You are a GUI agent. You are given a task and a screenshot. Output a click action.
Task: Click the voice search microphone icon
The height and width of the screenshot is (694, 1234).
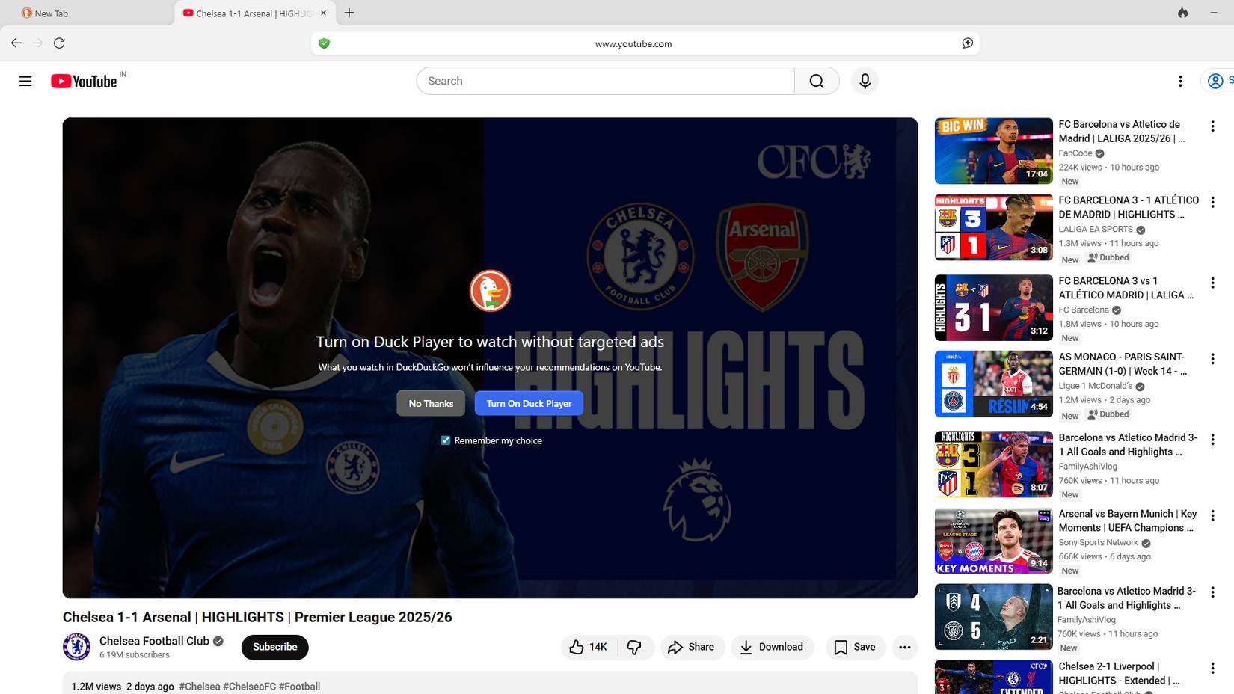coord(864,80)
